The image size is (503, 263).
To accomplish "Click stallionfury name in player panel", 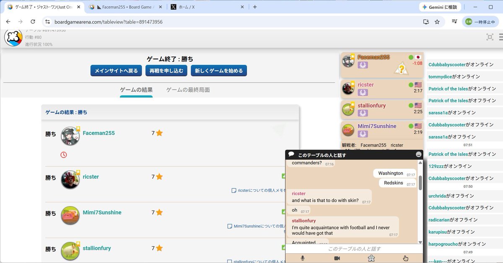I will click(371, 106).
